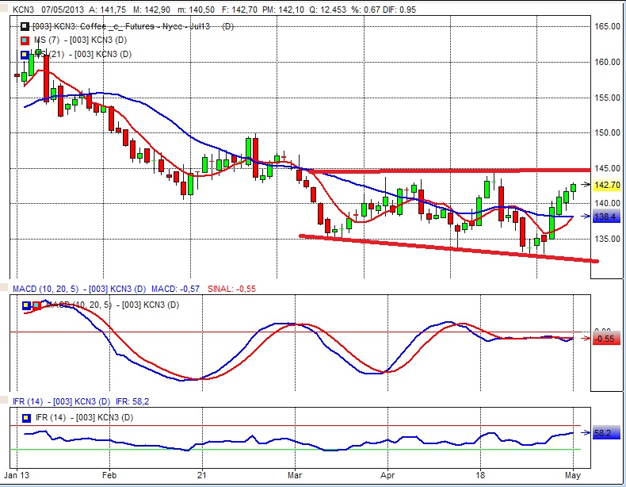The width and height of the screenshot is (626, 487).
Task: Click the Apr label on the date axis
Action: click(387, 477)
